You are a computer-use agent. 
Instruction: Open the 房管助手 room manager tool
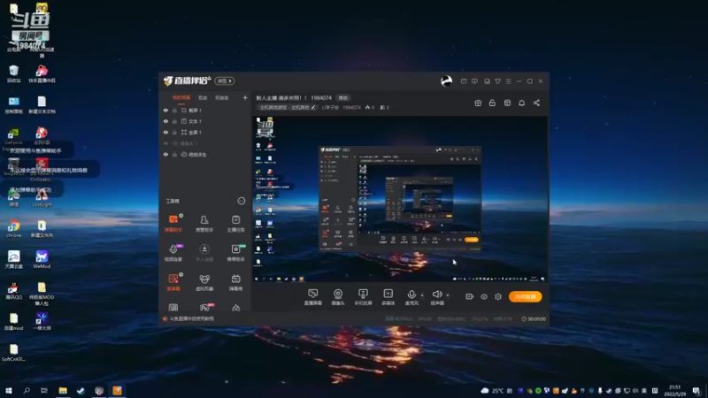pyautogui.click(x=204, y=223)
